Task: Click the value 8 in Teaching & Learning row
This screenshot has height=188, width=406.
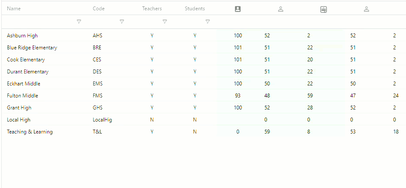Action: 309,131
